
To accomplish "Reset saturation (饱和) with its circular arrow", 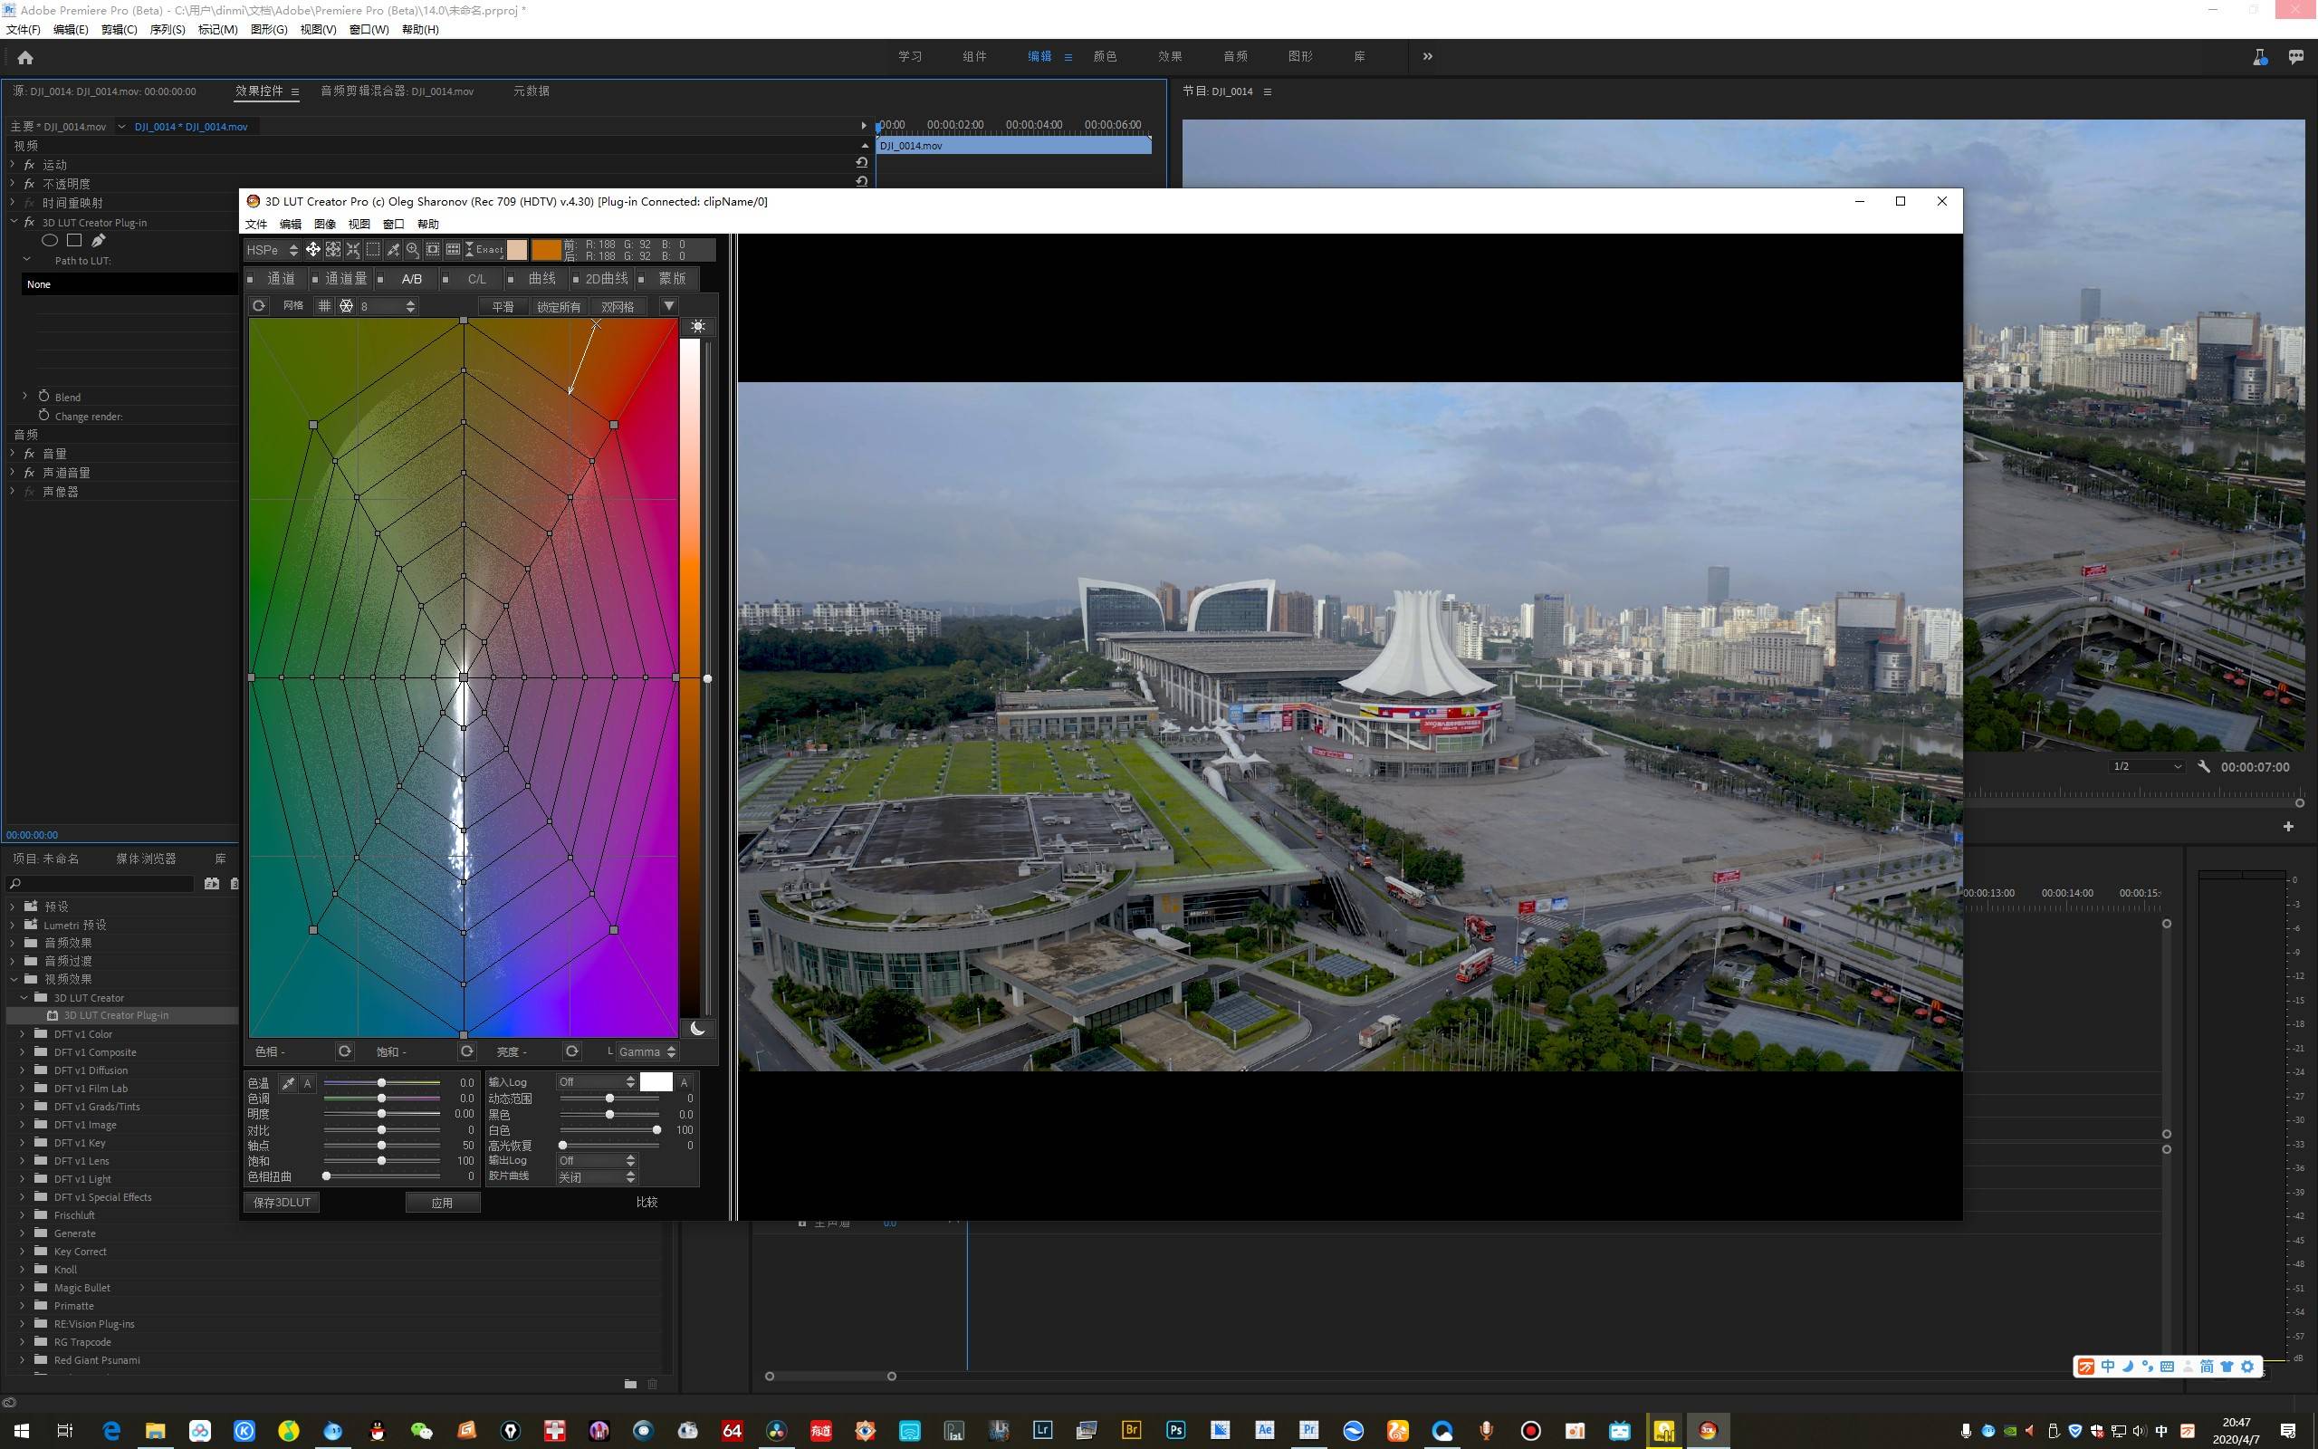I will click(466, 1051).
